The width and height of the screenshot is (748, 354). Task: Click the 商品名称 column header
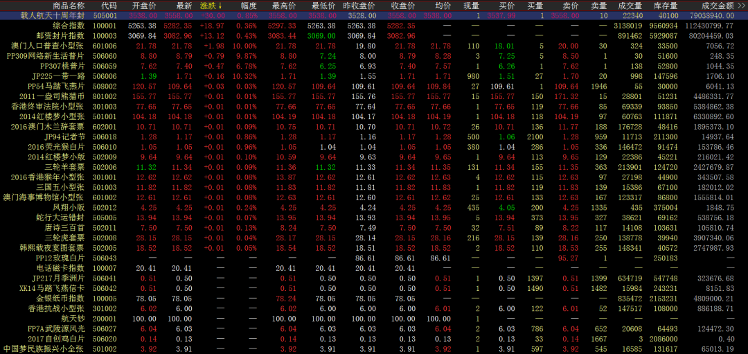click(69, 6)
